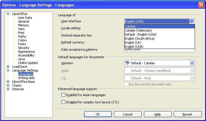
Task: Open the Western default language dropdown
Action: 192,63
